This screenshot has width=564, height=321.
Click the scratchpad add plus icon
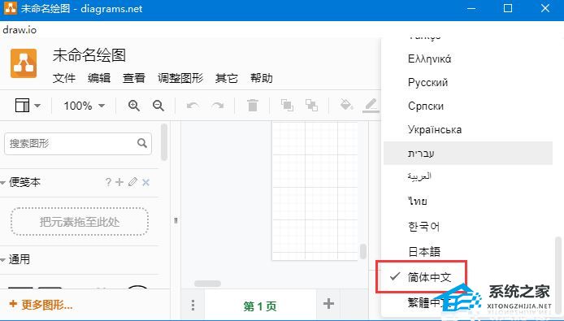pos(119,182)
